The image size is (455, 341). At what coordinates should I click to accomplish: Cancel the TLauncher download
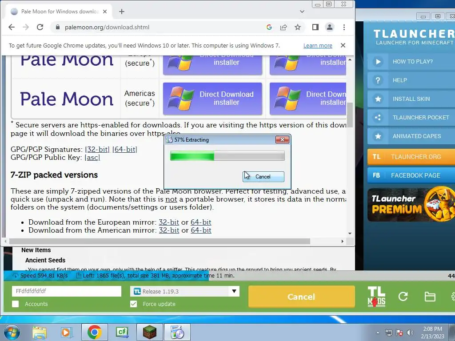302,297
